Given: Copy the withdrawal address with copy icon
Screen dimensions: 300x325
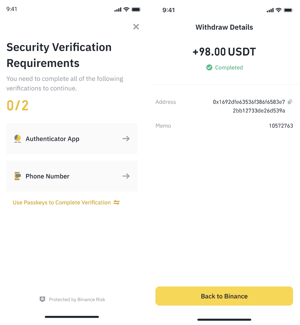Looking at the screenshot, I should click(x=290, y=102).
